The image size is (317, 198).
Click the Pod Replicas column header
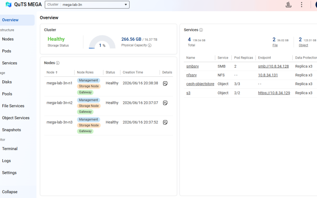243,58
